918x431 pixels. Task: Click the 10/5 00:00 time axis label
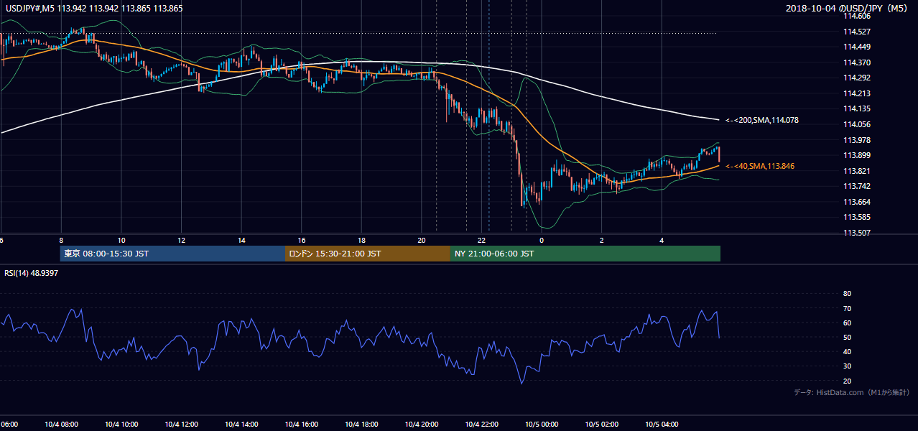(x=542, y=425)
